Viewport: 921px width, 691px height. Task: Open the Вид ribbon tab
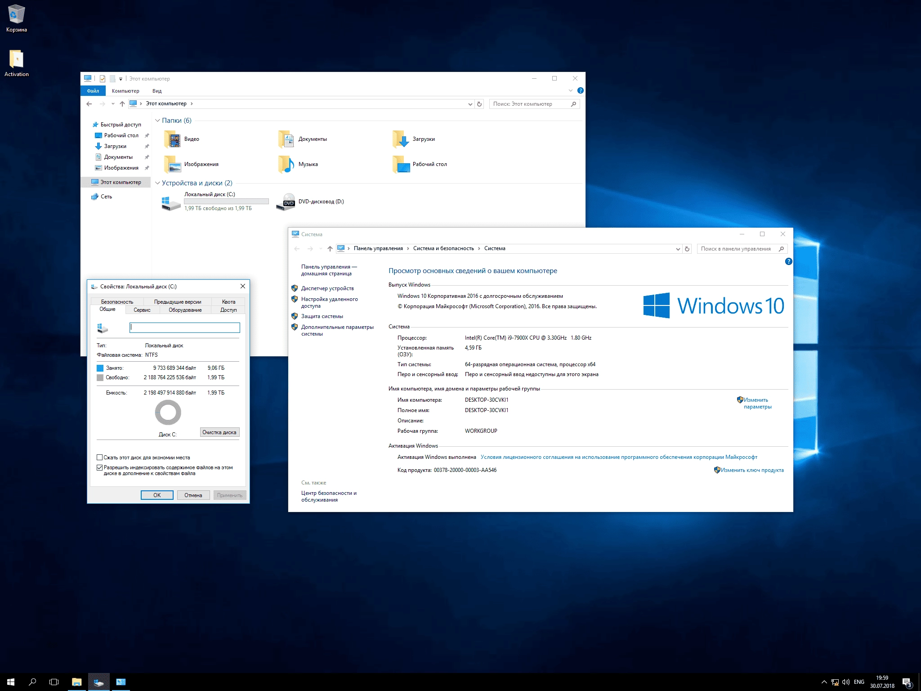(x=157, y=91)
